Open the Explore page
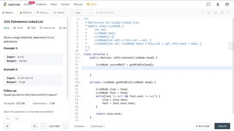Screen dimensions: 234x131 click(28, 4)
